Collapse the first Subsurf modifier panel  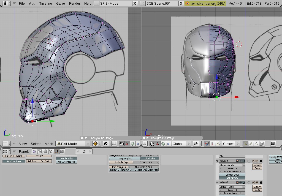click(x=217, y=161)
